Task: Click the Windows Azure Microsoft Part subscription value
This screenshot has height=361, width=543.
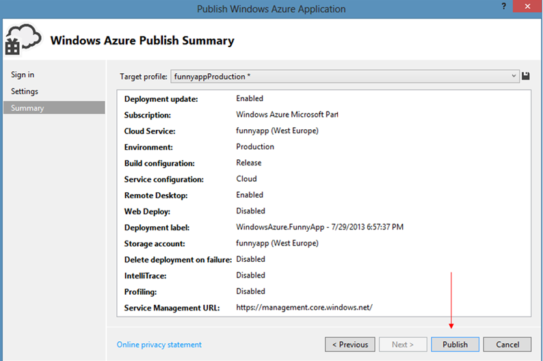Action: coord(287,115)
